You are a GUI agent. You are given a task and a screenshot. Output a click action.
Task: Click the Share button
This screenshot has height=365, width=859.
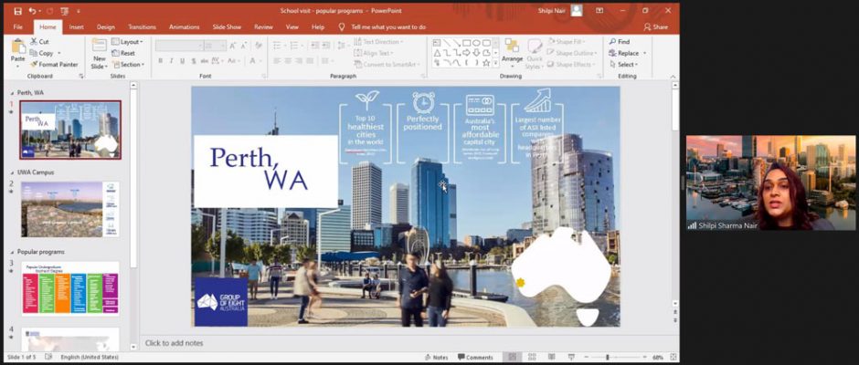[x=656, y=26]
